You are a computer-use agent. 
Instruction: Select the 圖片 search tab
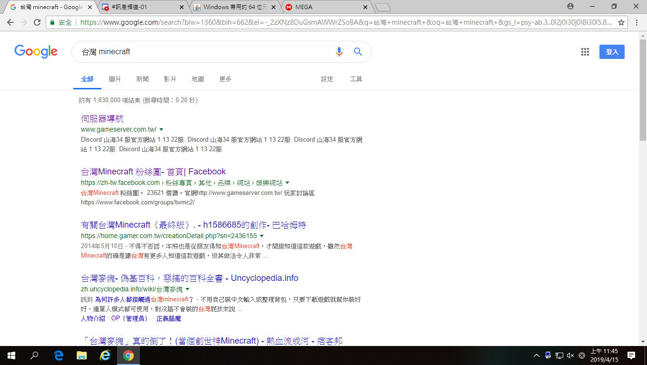point(115,79)
